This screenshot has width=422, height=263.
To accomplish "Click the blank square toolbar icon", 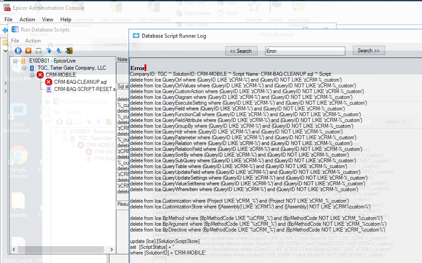I will point(39,51).
